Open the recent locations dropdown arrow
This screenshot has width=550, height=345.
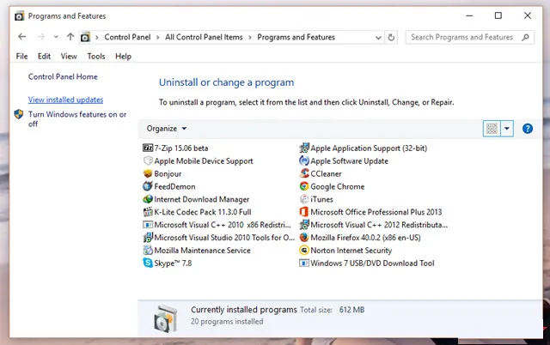(56, 37)
